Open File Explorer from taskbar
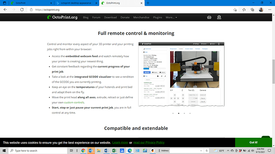The height and width of the screenshot is (154, 275). tap(98, 150)
